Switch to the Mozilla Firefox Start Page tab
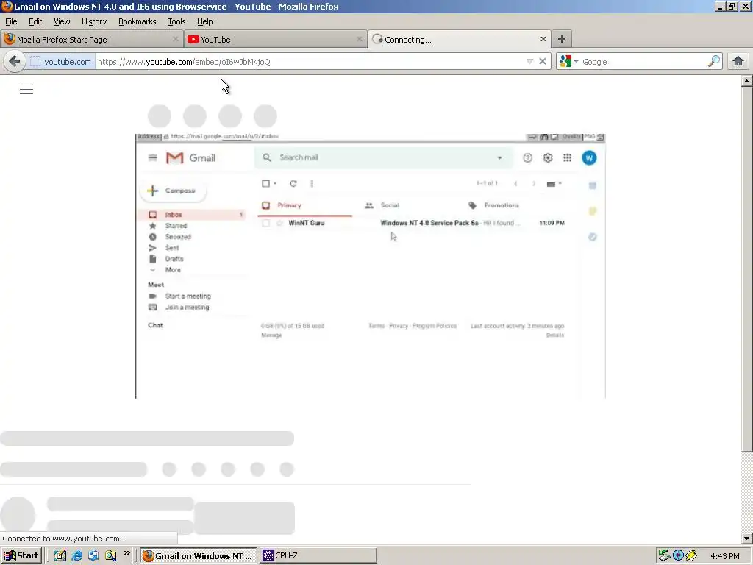 [92, 40]
